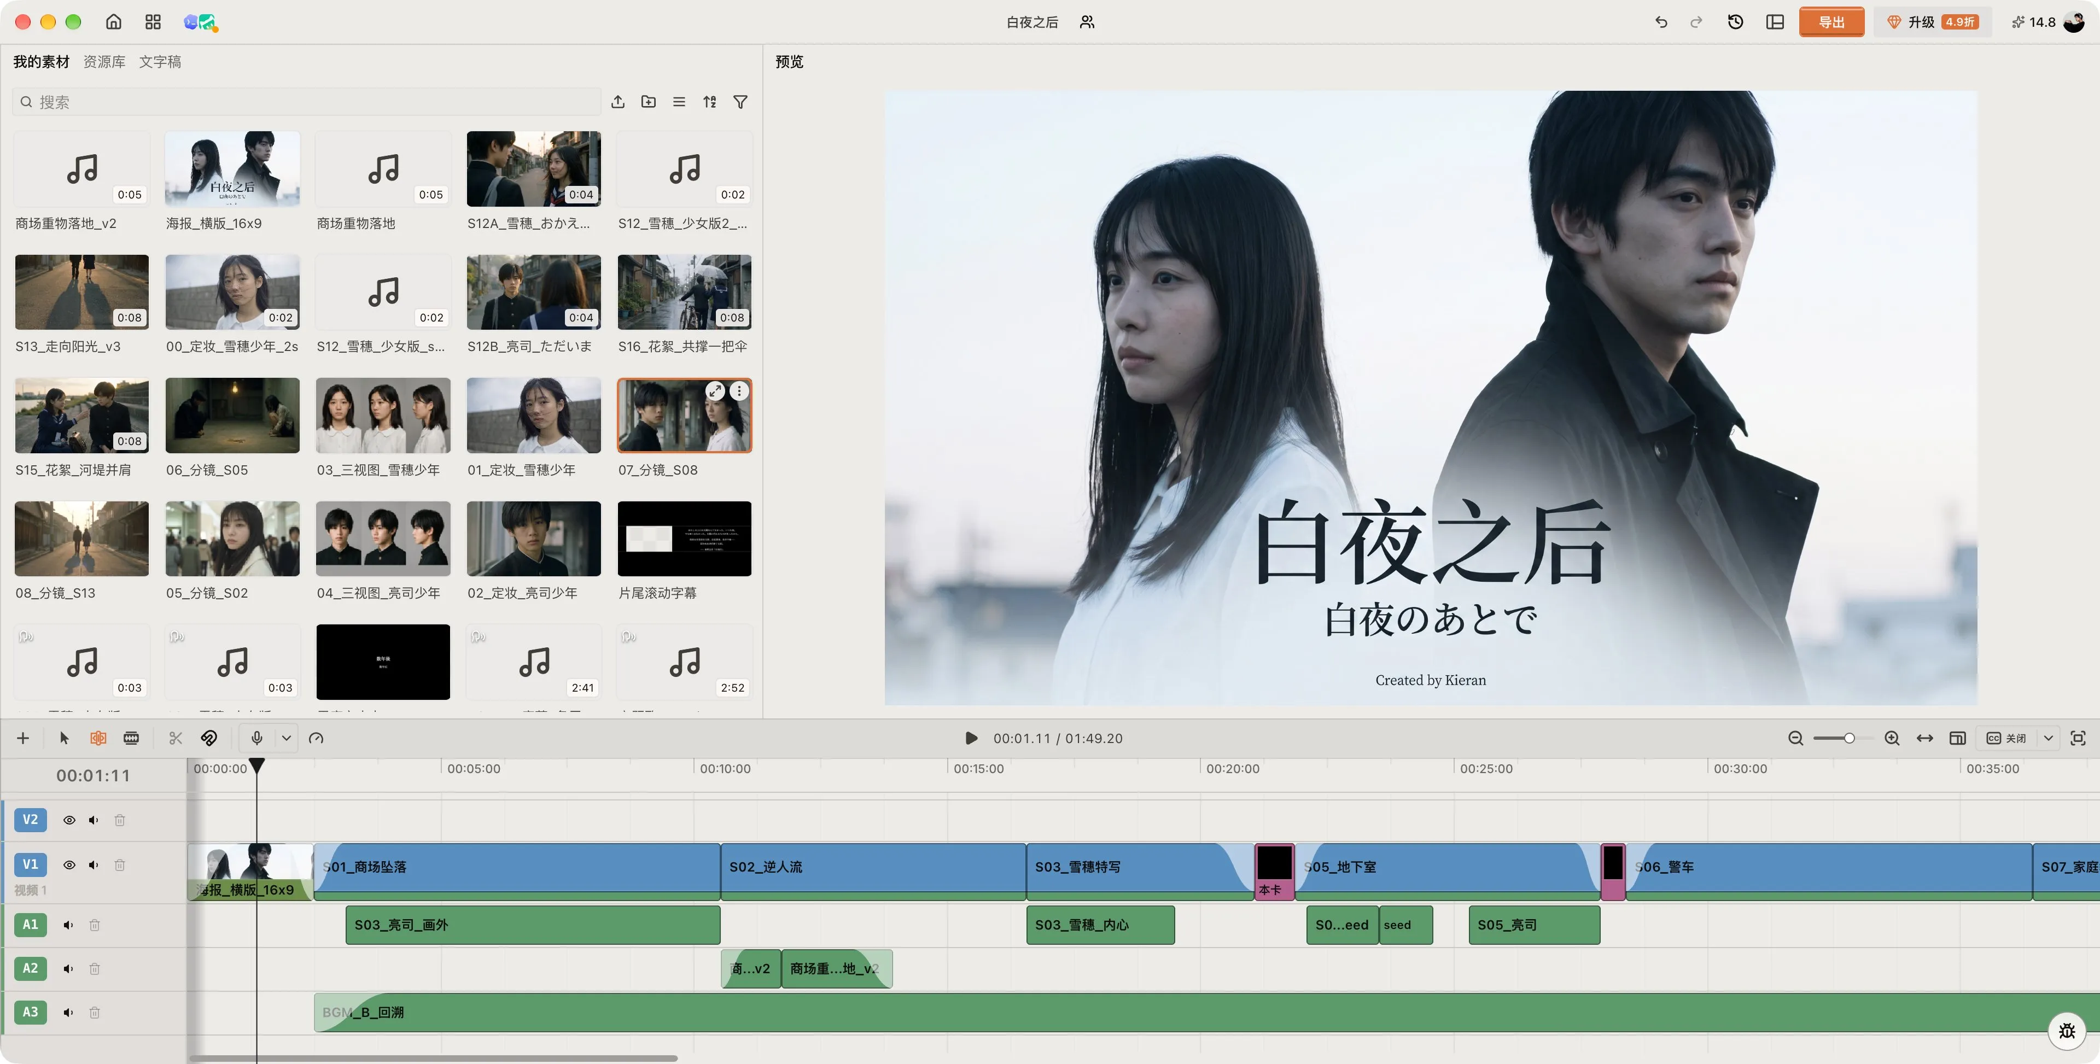The height and width of the screenshot is (1064, 2100).
Task: Toggle the timeline panel layout icon
Action: [1957, 738]
